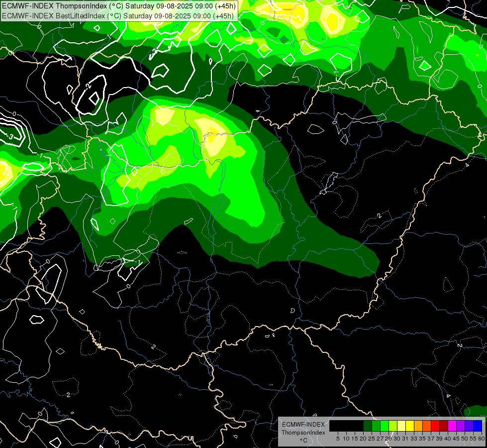Click the legend scale value '50'
487x448 pixels.
465,439
